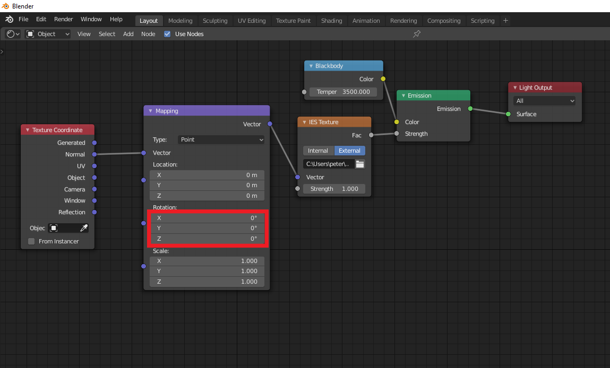Switch to the Shading workspace tab
The image size is (610, 368).
tap(331, 21)
